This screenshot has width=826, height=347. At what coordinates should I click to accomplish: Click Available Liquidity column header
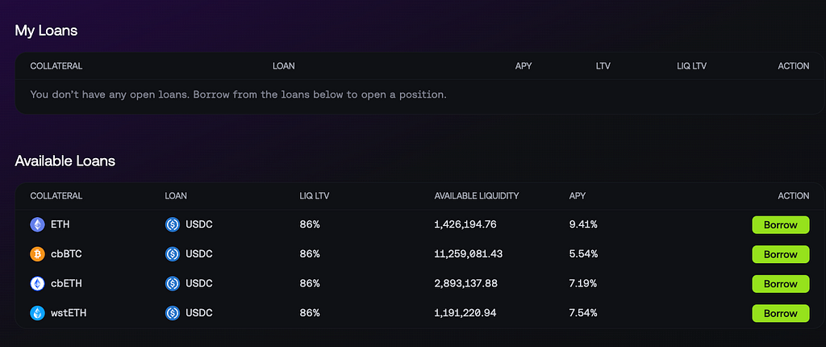pos(477,195)
